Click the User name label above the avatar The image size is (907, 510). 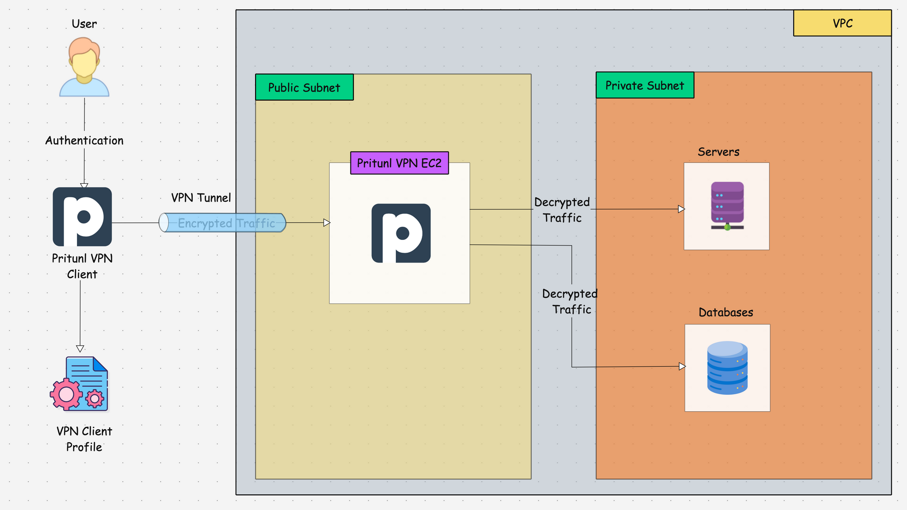click(84, 24)
